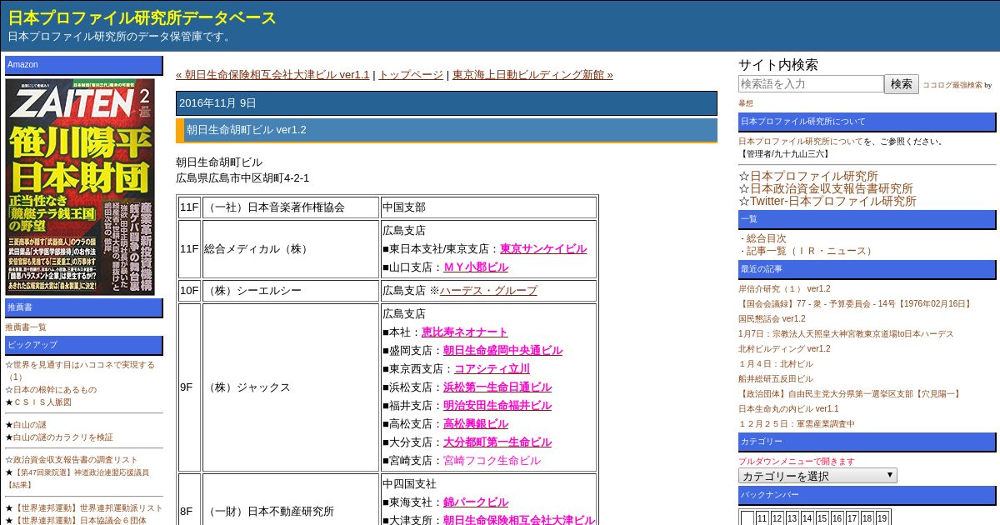This screenshot has height=525, width=1000.
Task: Open the ココログ最強検索 link
Action: click(x=952, y=85)
